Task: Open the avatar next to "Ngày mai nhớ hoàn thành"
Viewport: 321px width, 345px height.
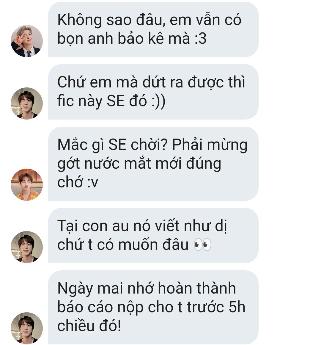Action: (x=27, y=328)
